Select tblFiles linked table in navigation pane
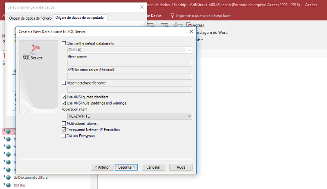The height and width of the screenshot is (189, 327). 20,185
